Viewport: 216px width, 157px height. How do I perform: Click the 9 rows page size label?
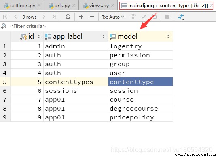tap(30, 17)
